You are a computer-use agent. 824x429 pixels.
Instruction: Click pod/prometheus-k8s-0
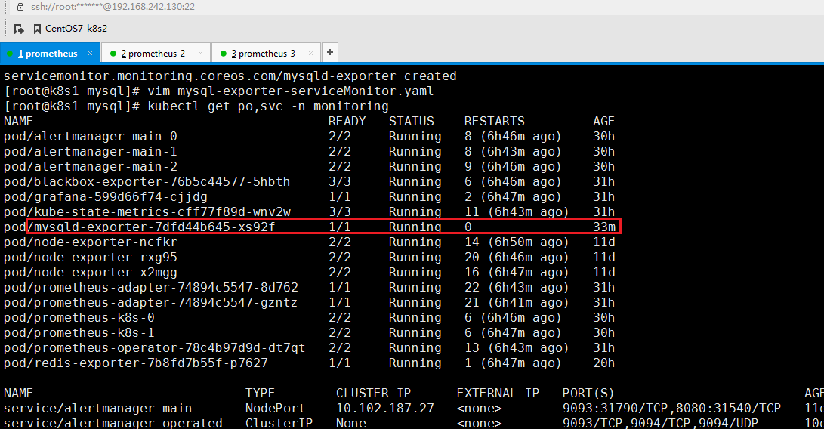(x=79, y=318)
